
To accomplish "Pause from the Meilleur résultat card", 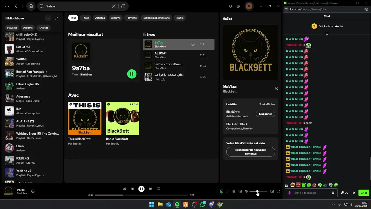I will click(132, 74).
